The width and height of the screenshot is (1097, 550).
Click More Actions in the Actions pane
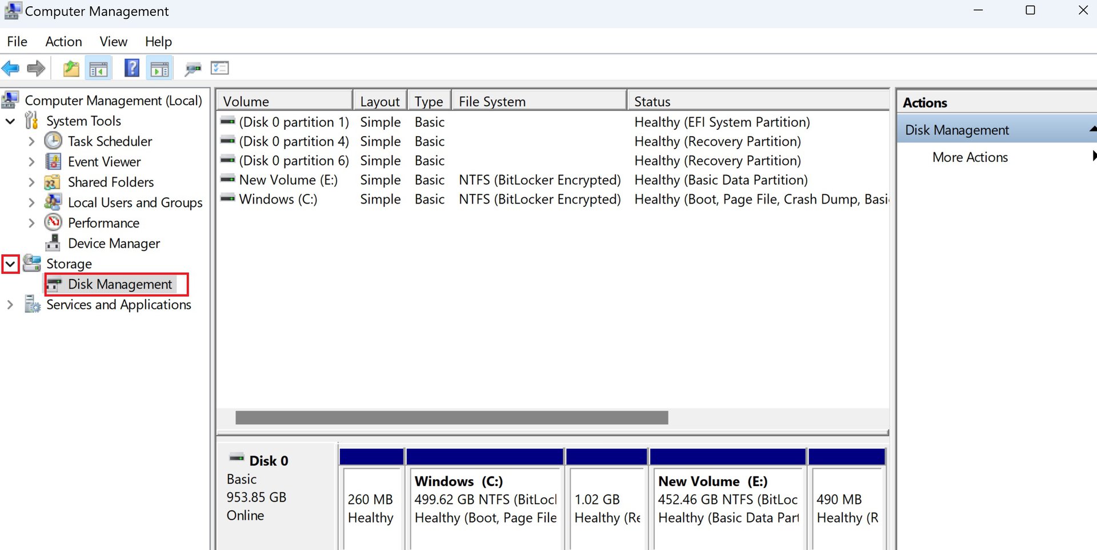(970, 157)
